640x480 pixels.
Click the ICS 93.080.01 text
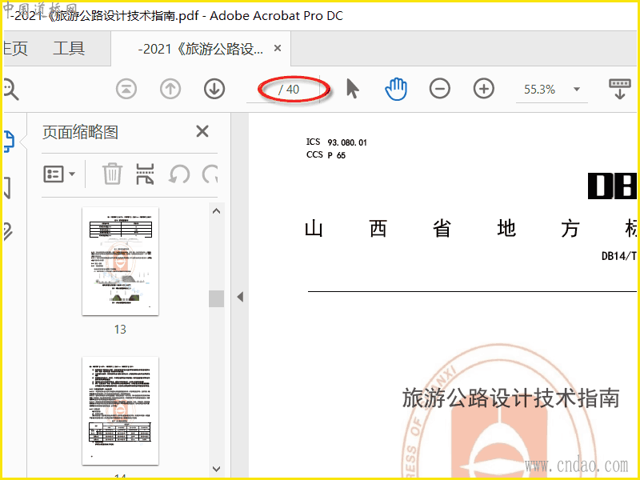click(337, 142)
